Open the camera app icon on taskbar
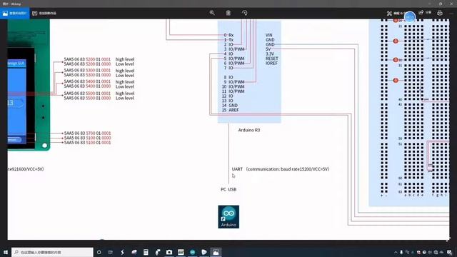 click(169, 252)
